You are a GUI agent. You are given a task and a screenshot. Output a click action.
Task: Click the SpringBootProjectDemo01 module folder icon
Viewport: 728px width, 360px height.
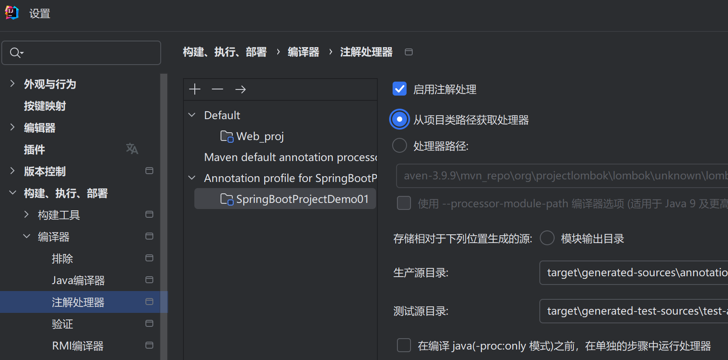coord(227,199)
